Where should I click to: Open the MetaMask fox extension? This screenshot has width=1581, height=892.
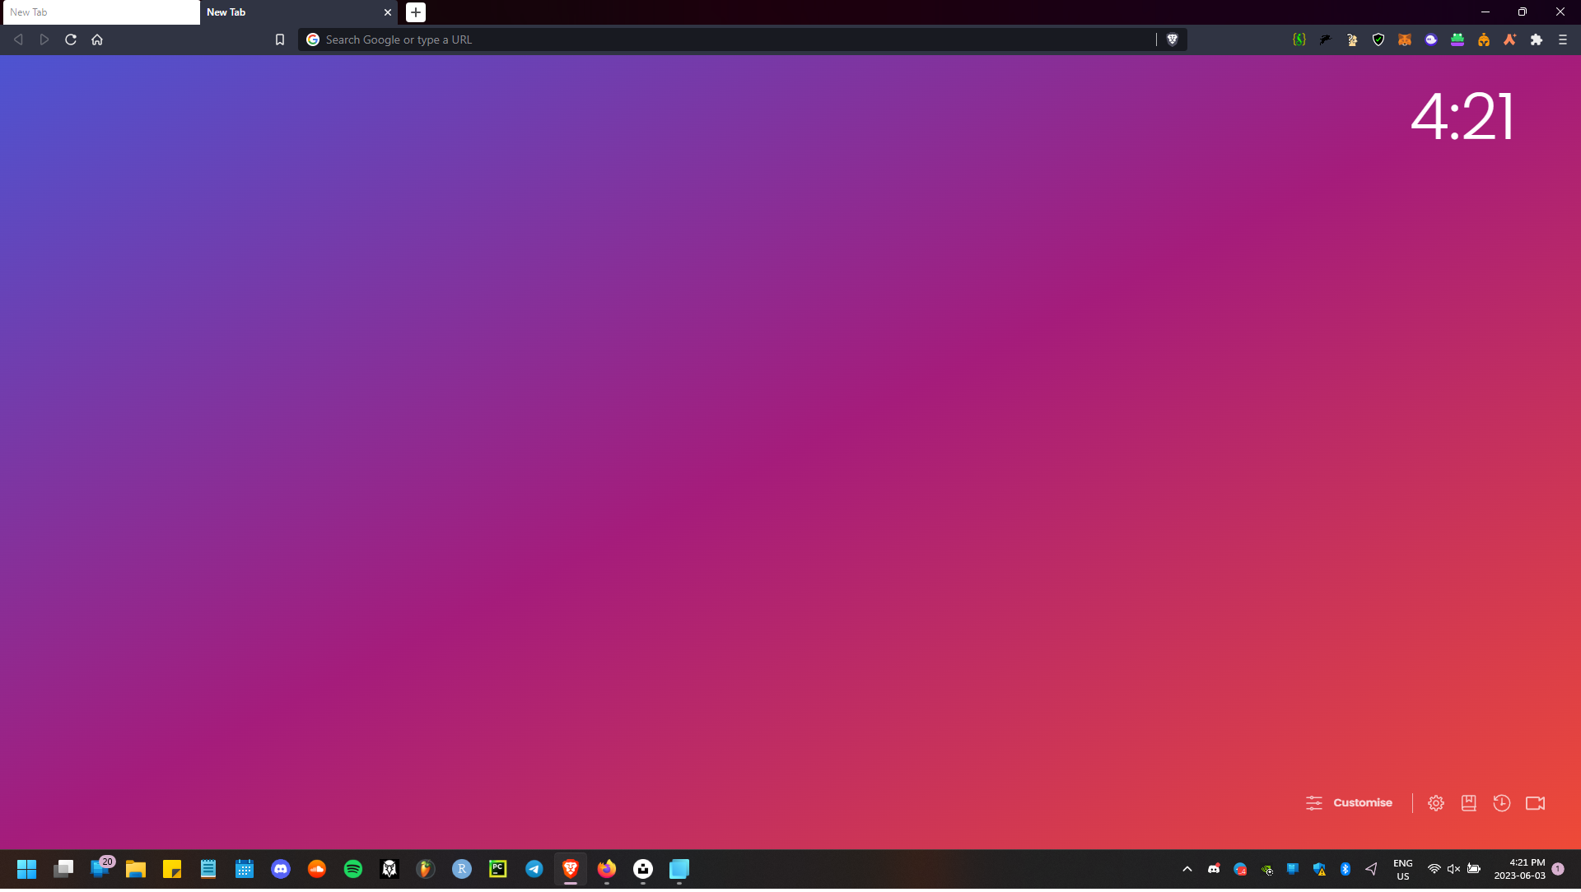1404,39
